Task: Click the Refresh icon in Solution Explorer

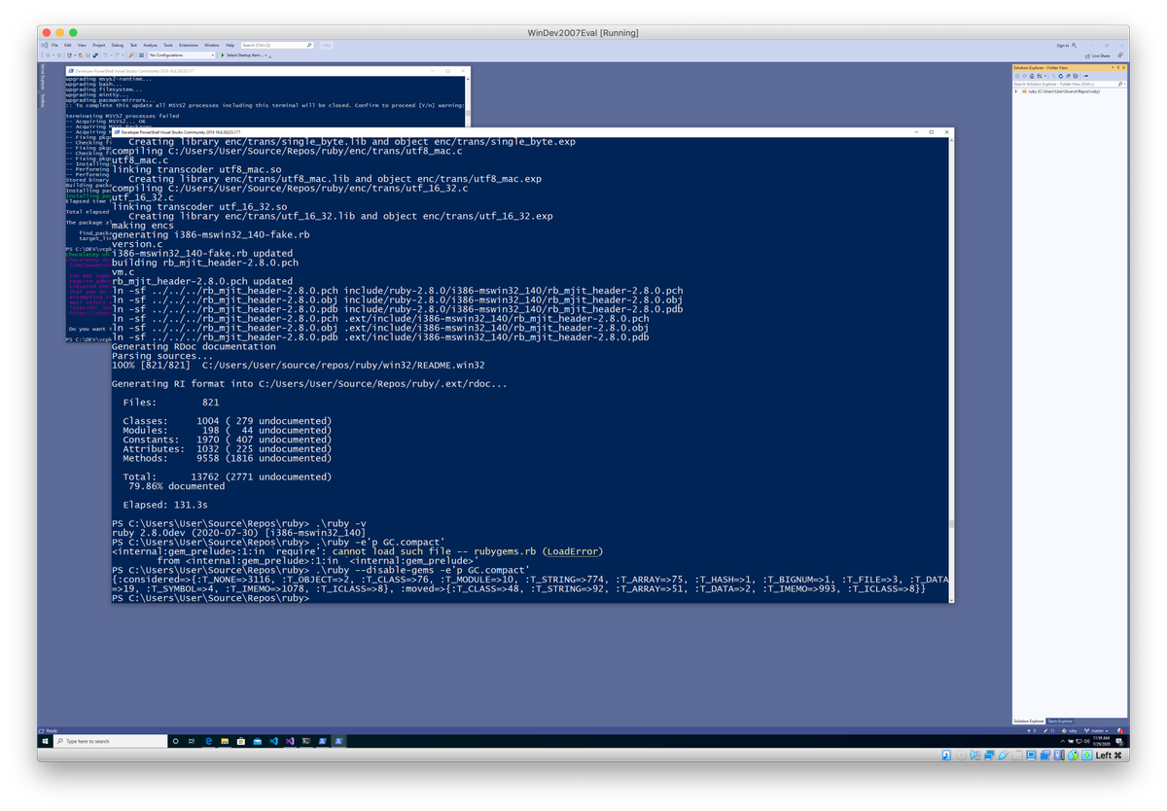Action: [x=1061, y=76]
